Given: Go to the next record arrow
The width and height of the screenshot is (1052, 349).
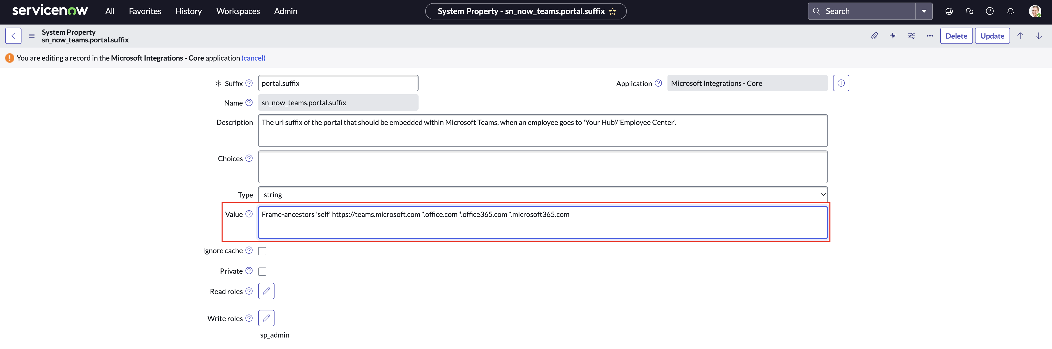Looking at the screenshot, I should 1038,36.
